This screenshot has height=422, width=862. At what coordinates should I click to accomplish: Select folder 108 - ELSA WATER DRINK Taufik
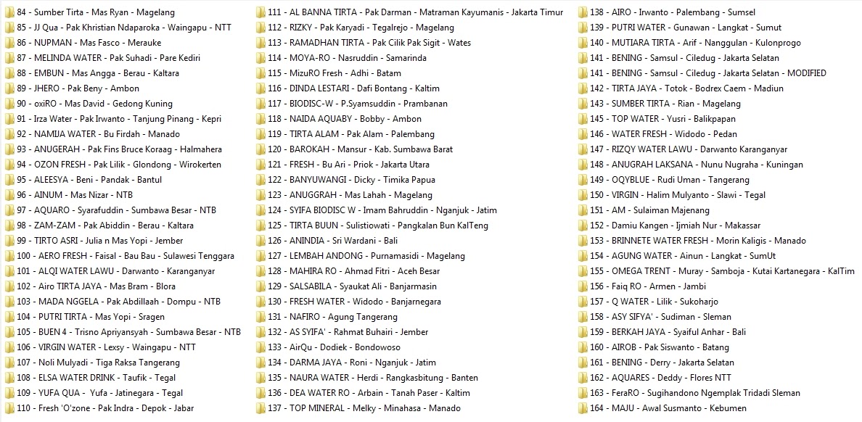pyautogui.click(x=91, y=378)
